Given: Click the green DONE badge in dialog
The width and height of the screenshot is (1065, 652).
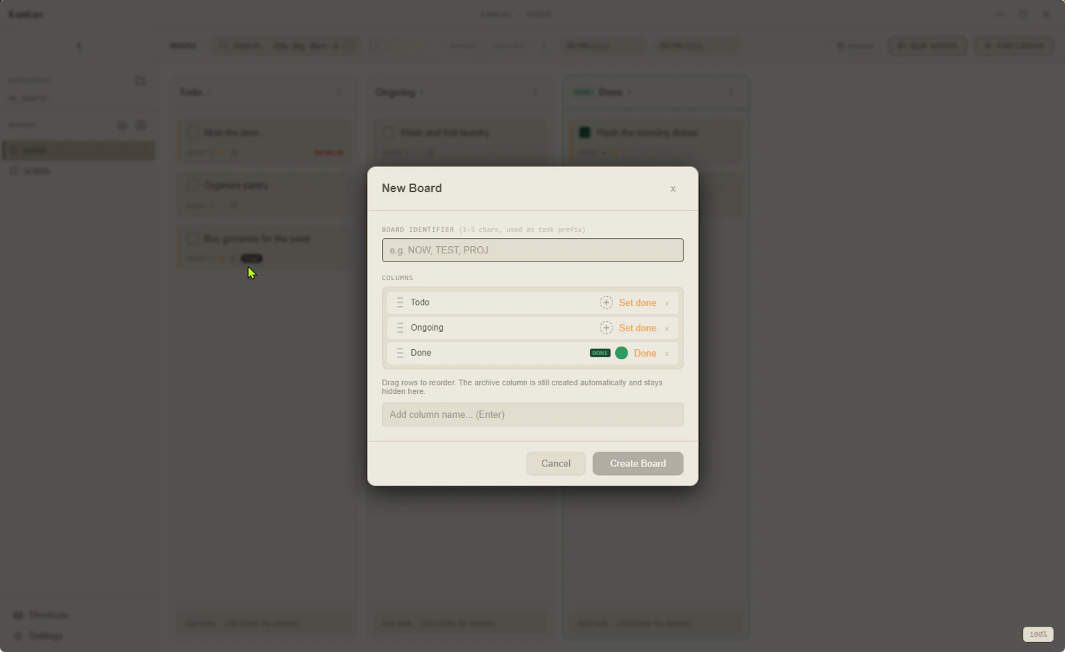Looking at the screenshot, I should [x=600, y=353].
